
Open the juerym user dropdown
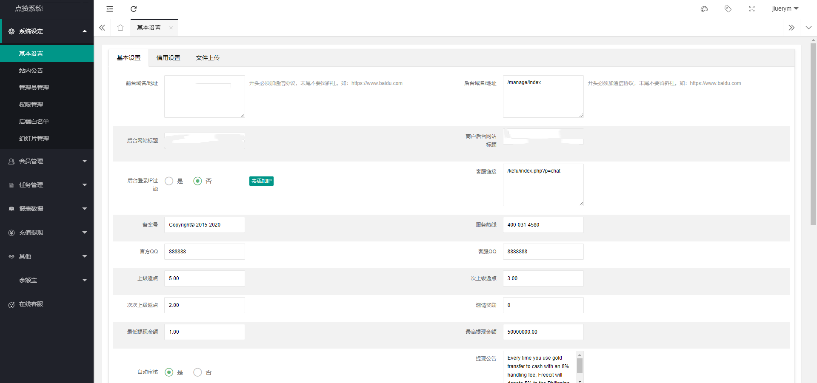point(785,9)
